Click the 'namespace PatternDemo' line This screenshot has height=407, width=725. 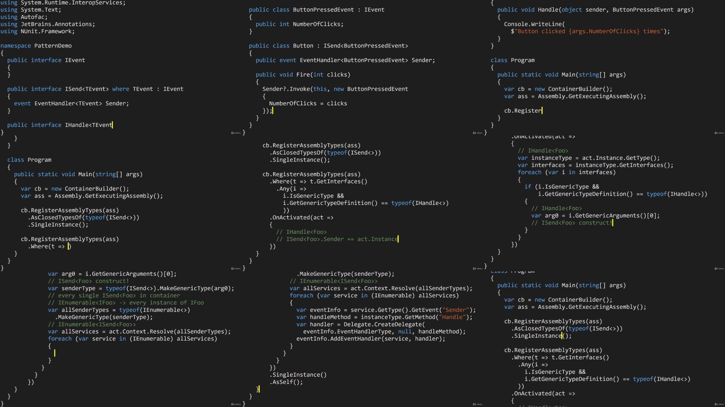click(36, 46)
